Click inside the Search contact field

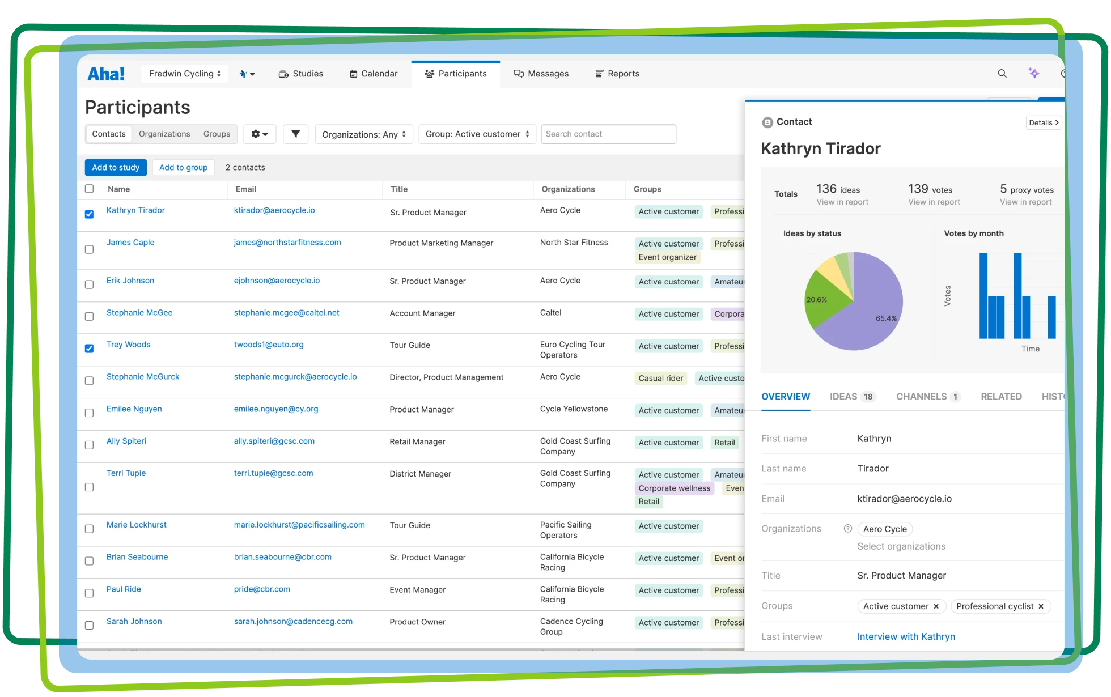click(x=608, y=134)
